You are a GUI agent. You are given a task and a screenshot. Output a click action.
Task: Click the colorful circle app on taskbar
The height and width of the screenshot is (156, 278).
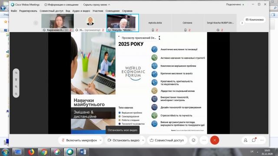click(57, 152)
